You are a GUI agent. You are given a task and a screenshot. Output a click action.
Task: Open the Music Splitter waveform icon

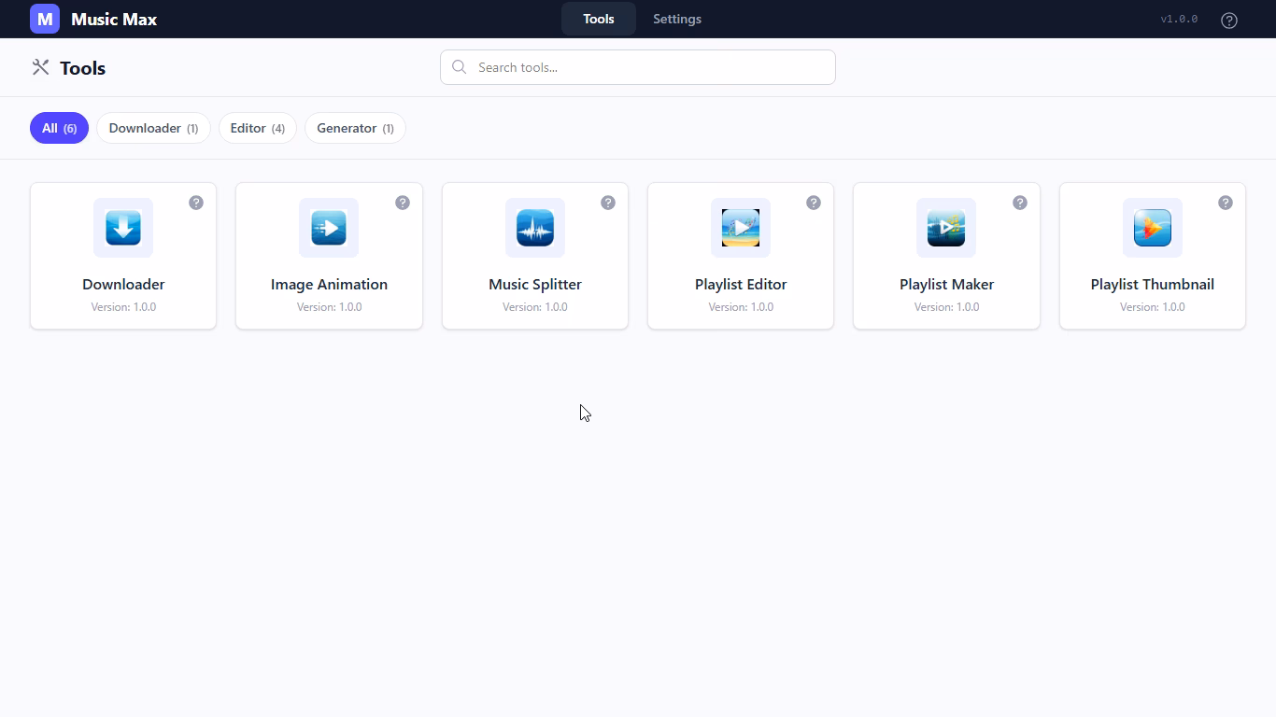click(535, 228)
